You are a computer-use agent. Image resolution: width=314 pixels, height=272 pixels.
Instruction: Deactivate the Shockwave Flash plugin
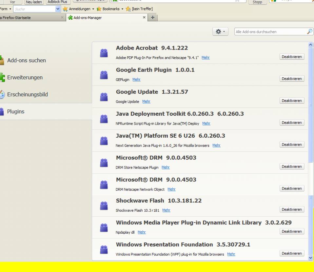pos(292,209)
